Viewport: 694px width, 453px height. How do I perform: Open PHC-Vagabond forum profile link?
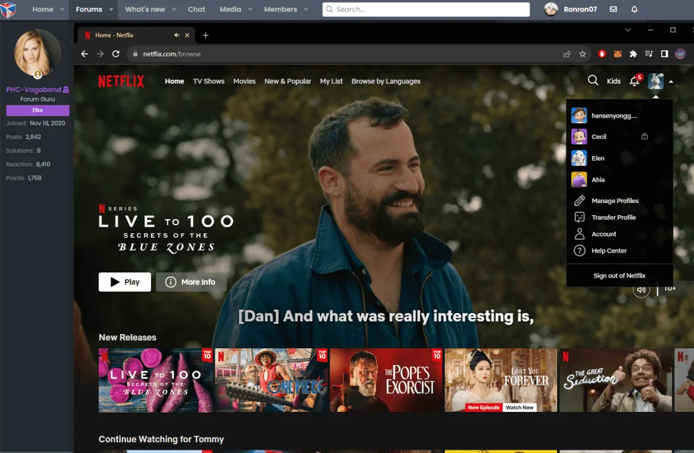tap(33, 89)
